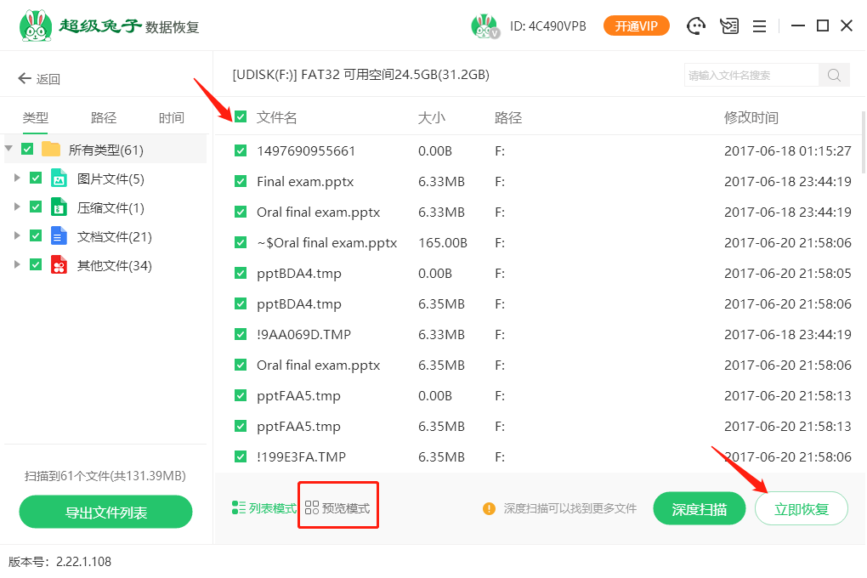Image resolution: width=867 pixels, height=578 pixels.
Task: Click the deep scan warning icon
Action: pyautogui.click(x=489, y=508)
